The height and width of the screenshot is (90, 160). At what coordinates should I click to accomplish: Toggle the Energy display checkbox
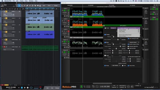105,65
